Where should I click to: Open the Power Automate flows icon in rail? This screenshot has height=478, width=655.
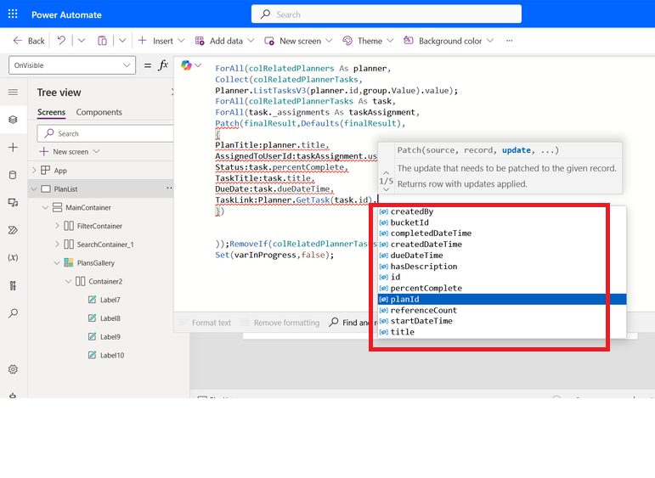[13, 230]
